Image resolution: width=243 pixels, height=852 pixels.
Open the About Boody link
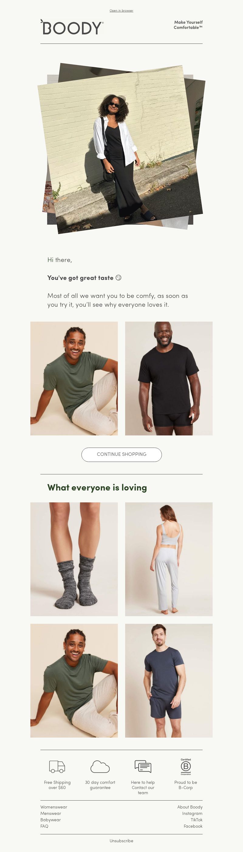tap(190, 807)
